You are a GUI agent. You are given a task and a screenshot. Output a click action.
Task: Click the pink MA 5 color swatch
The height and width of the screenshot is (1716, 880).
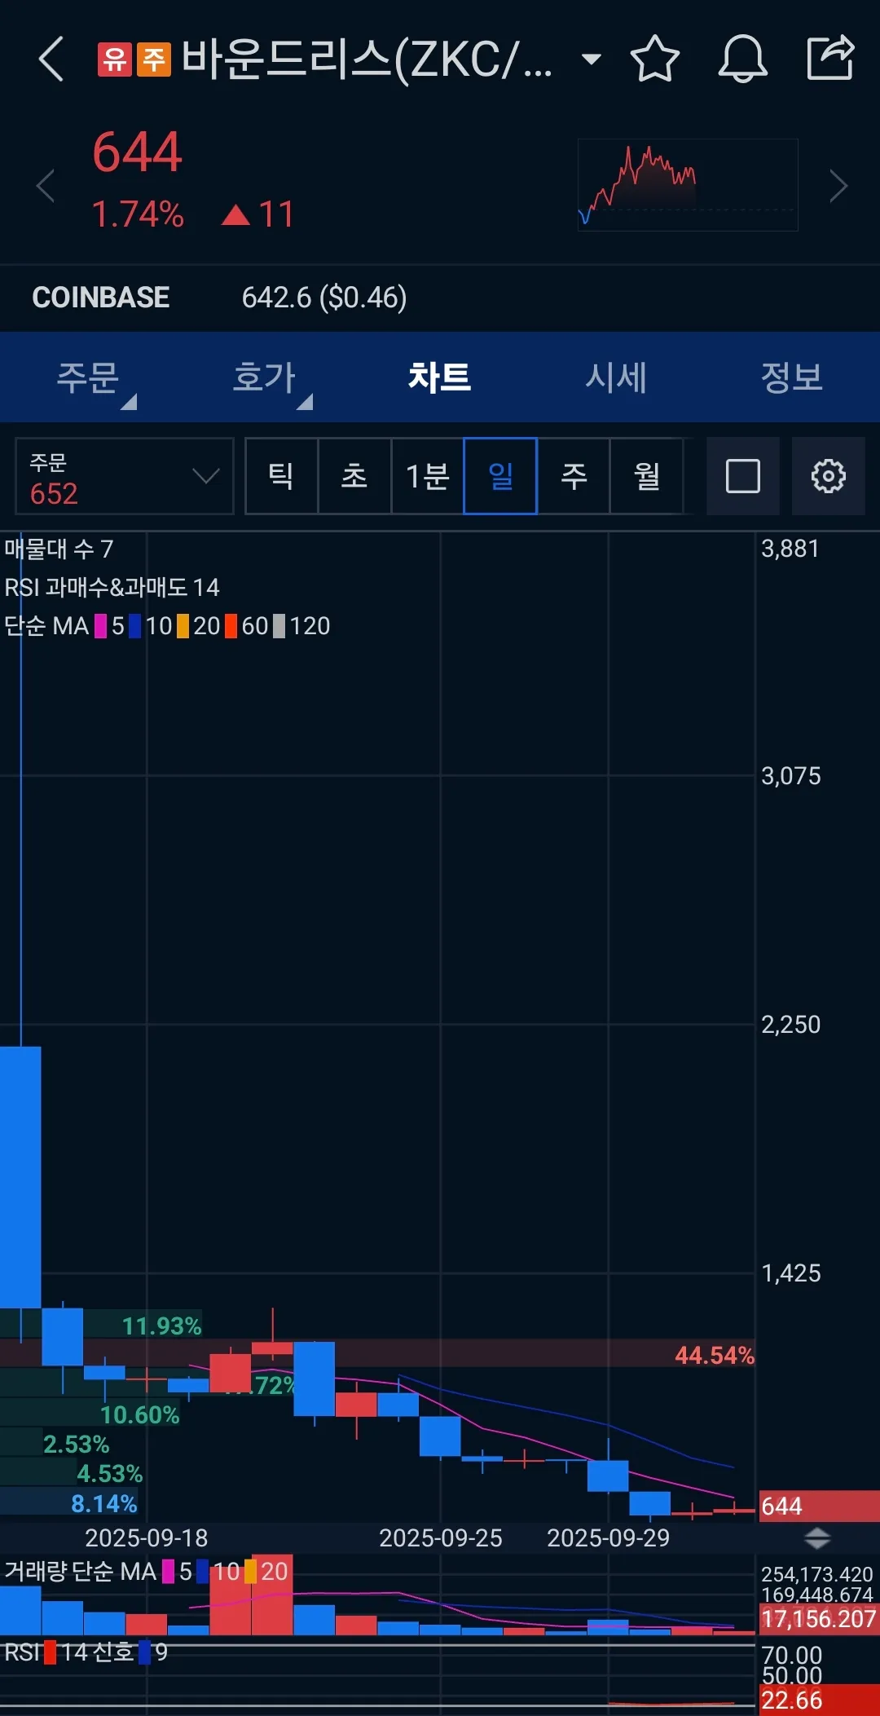click(101, 626)
